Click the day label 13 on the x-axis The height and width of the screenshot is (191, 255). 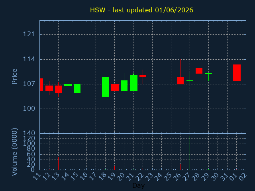point(56,177)
